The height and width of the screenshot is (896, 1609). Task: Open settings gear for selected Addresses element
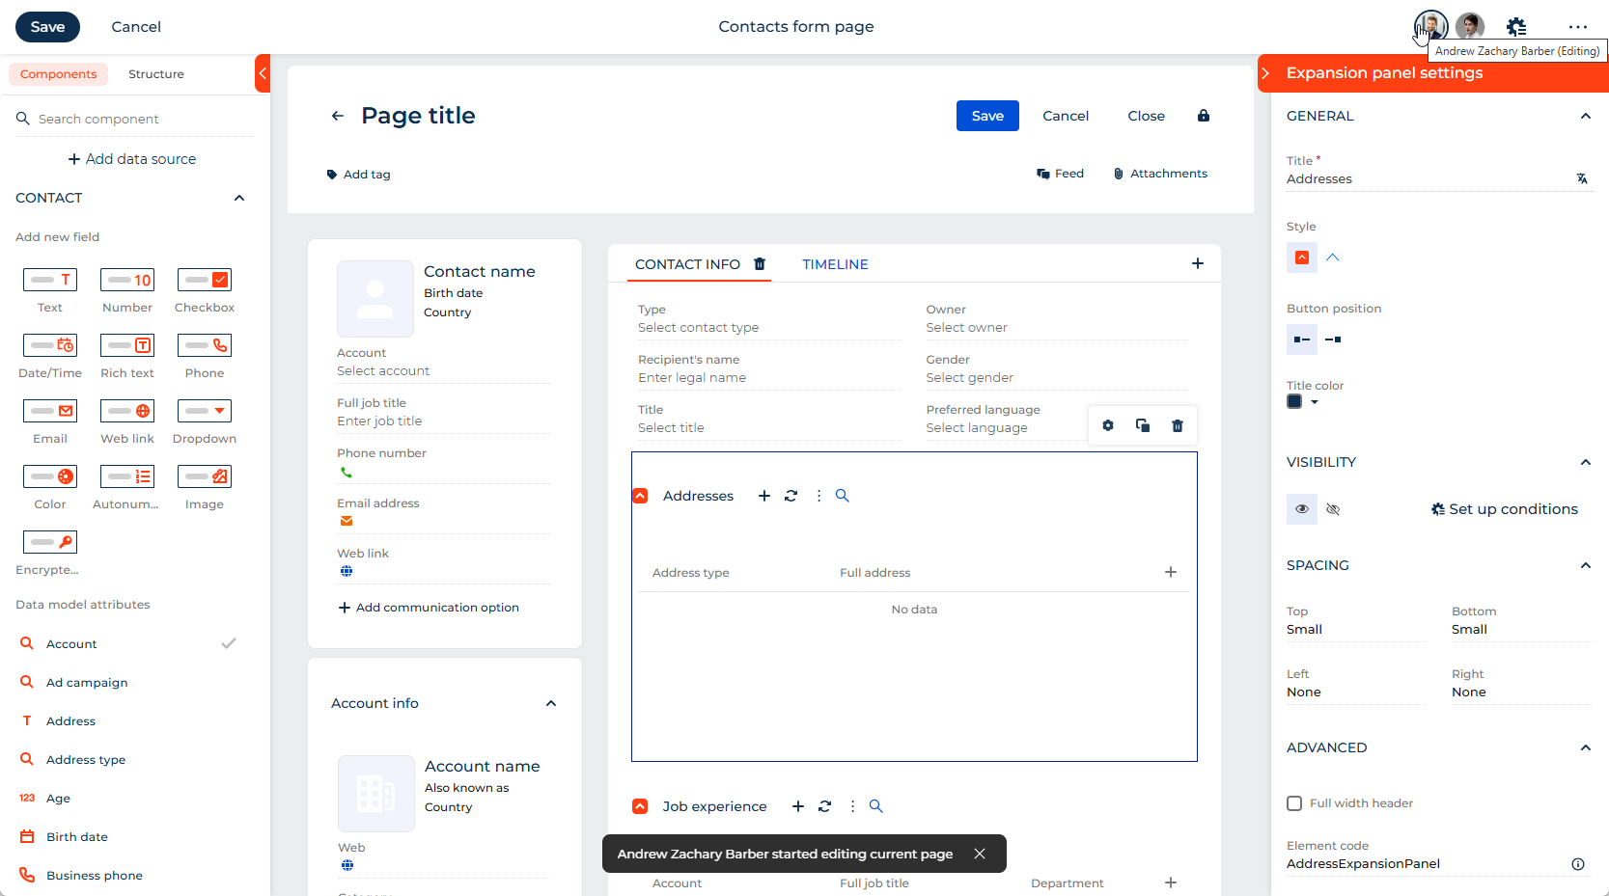click(x=1108, y=425)
